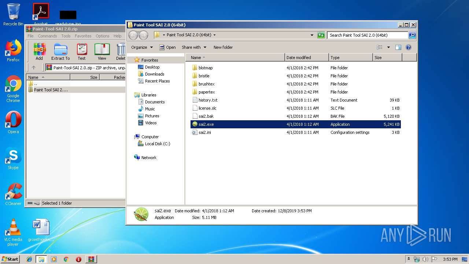
Task: Open Google Chrome desktop shortcut
Action: (x=13, y=89)
